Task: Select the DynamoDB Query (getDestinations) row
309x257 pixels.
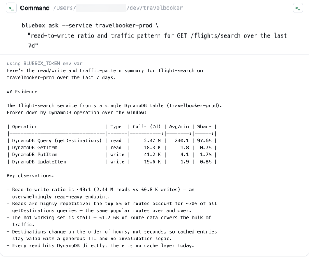Action: (112, 140)
